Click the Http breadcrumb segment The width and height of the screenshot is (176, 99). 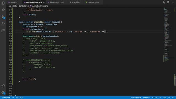(x=15, y=6)
